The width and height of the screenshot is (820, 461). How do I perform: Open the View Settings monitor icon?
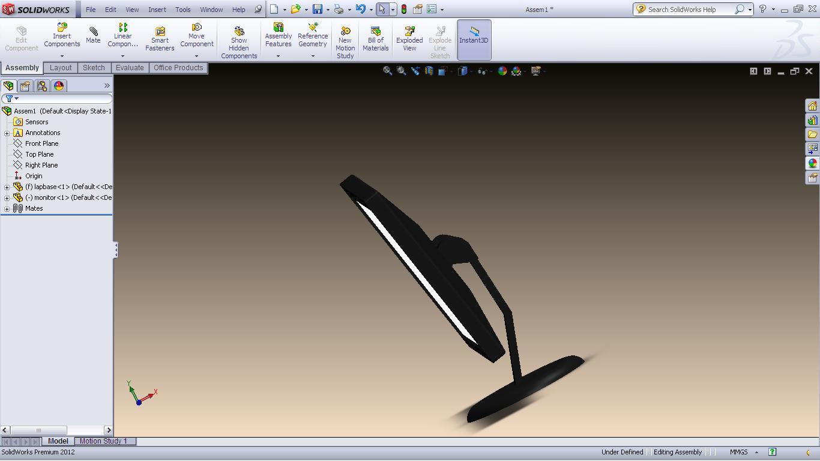pyautogui.click(x=536, y=71)
